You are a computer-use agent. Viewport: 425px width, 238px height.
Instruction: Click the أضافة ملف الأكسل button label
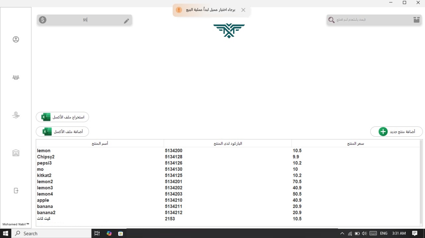point(68,132)
